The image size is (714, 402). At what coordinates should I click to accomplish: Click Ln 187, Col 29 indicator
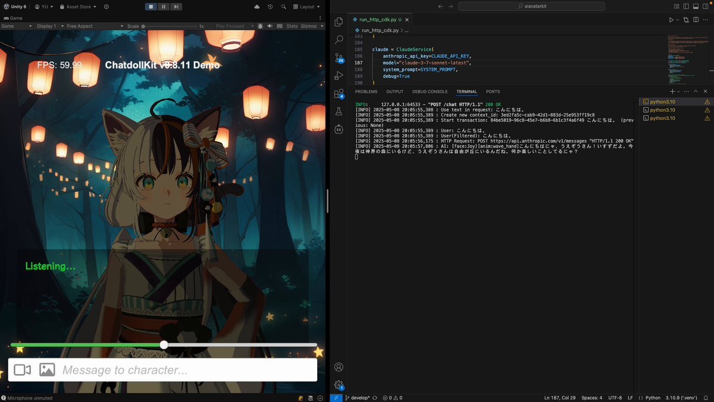coord(559,397)
